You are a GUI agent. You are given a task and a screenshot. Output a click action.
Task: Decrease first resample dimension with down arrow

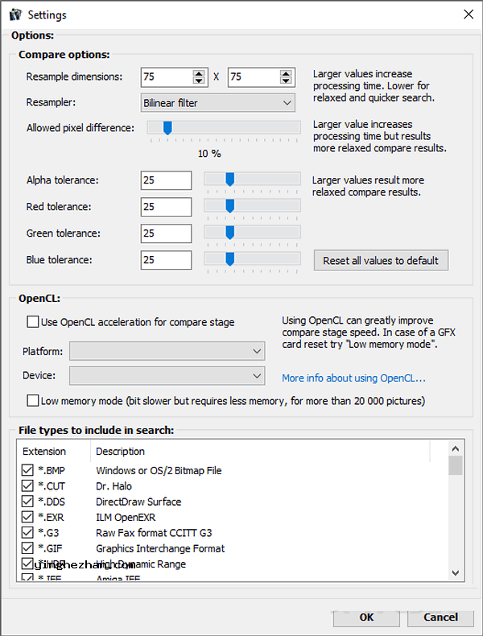pyautogui.click(x=199, y=81)
